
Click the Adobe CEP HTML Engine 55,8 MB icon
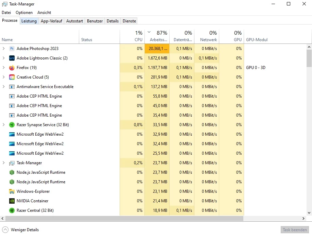pos(12,96)
